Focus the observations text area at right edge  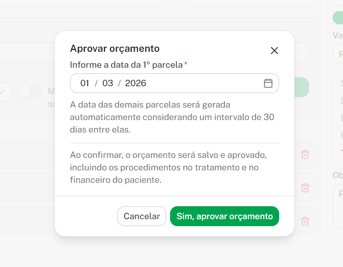pyautogui.click(x=338, y=205)
